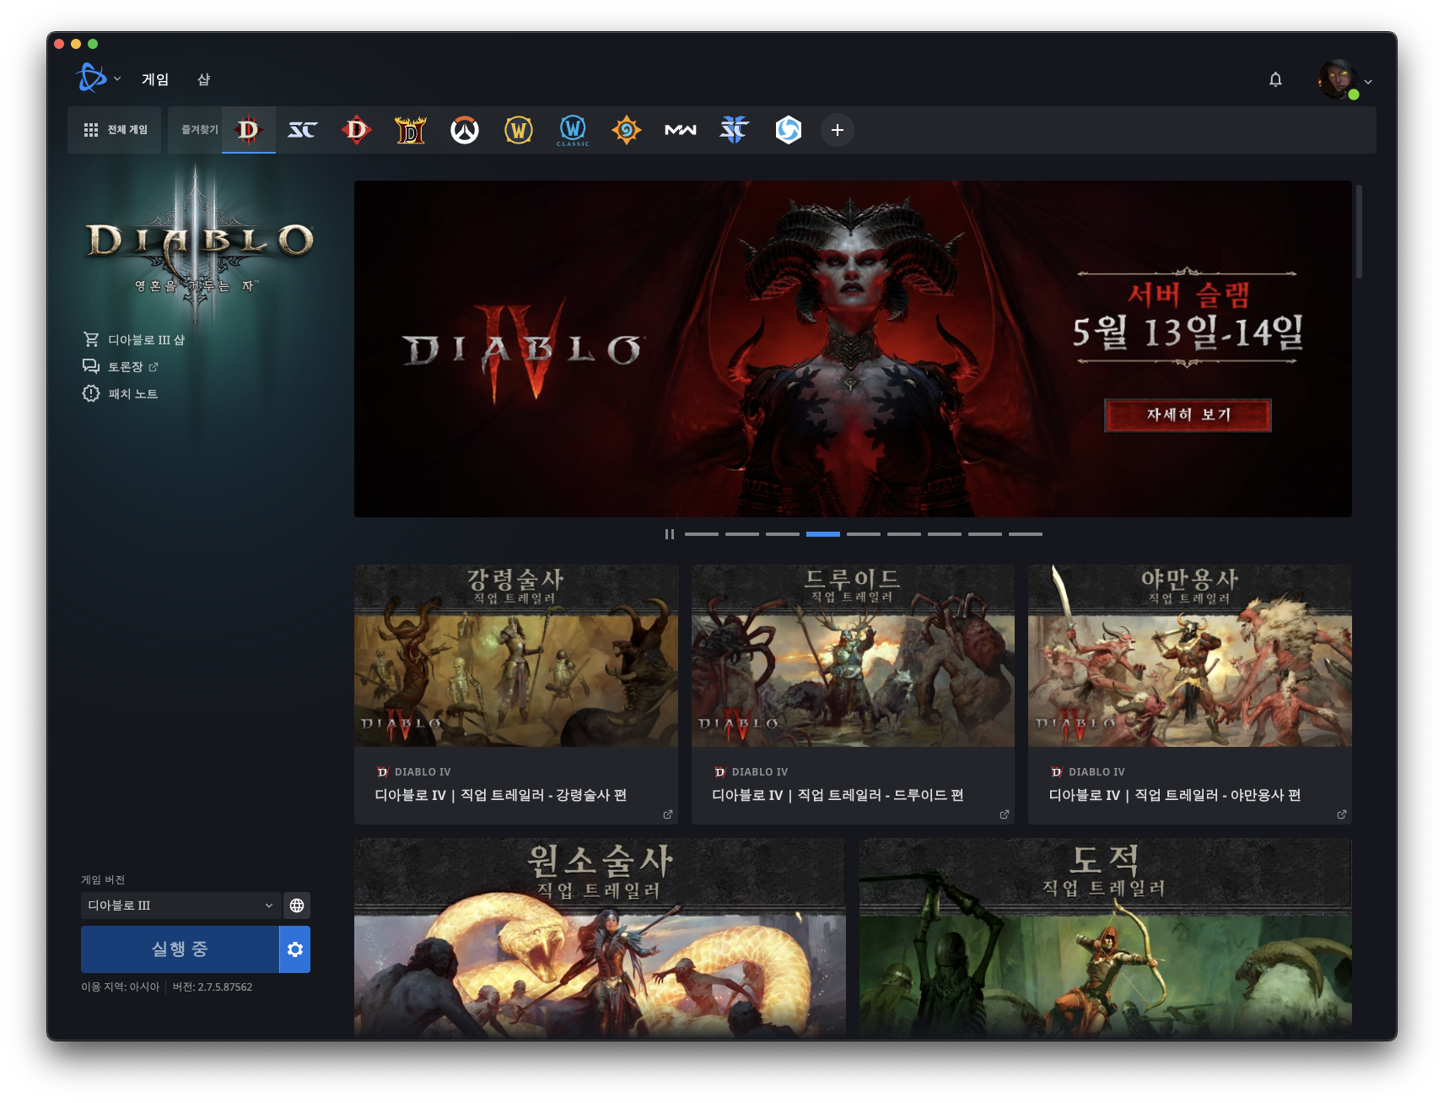Screen dimensions: 1444x1103
Task: Click the 야만용사 편 article title
Action: click(x=1175, y=795)
